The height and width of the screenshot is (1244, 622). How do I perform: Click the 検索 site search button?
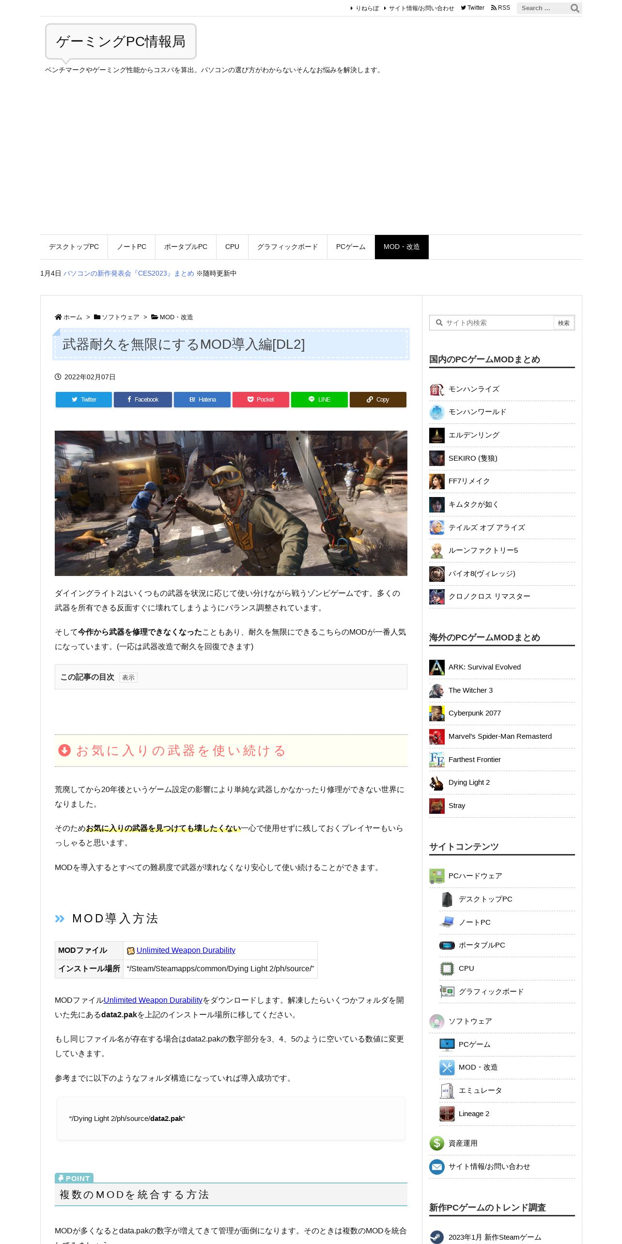click(563, 323)
